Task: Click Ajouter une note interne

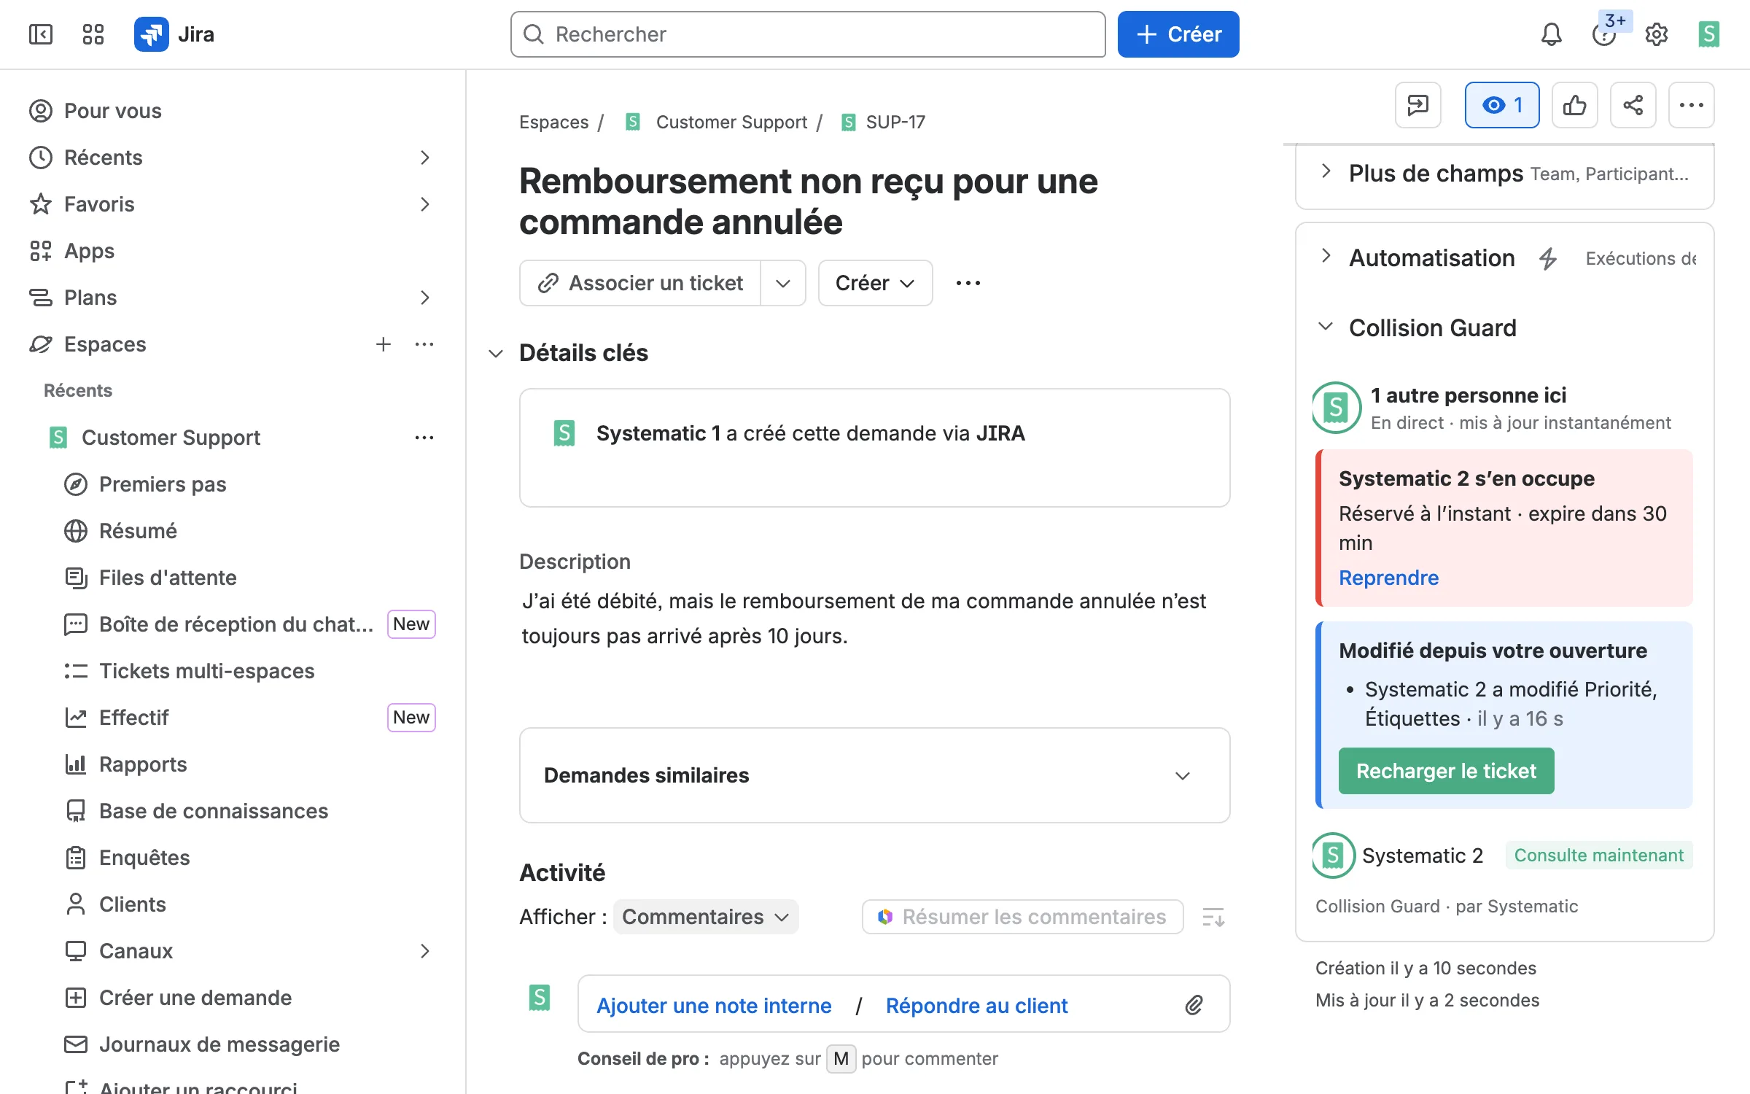Action: click(714, 1006)
